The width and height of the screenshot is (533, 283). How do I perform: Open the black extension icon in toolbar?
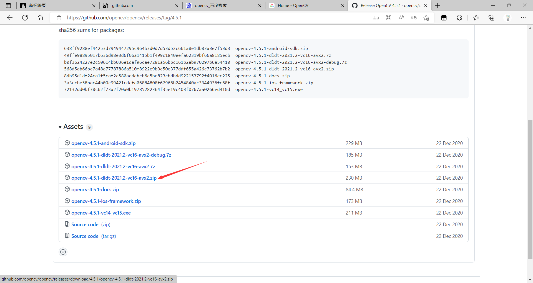444,18
